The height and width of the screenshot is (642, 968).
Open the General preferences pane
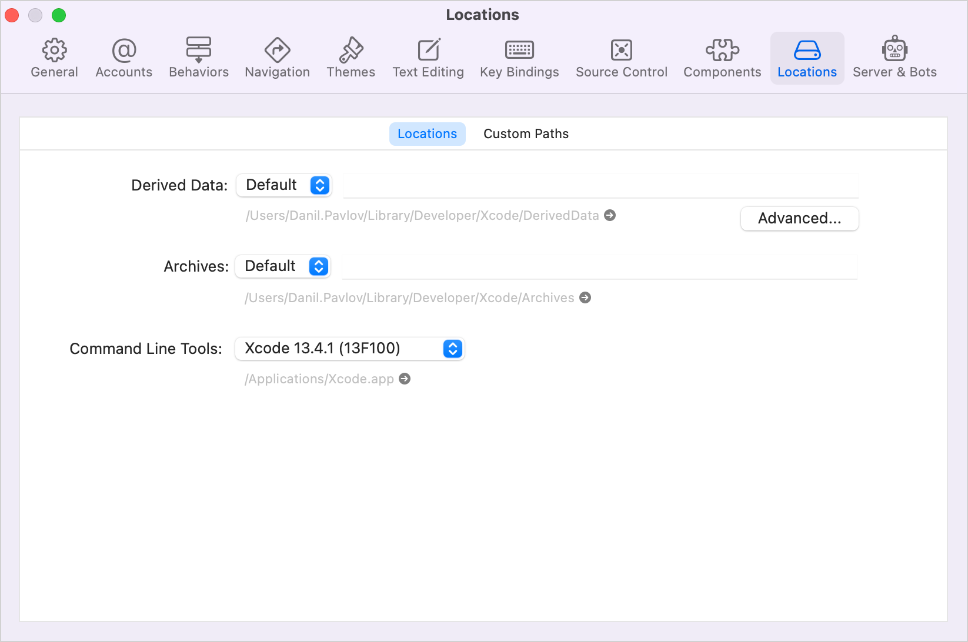tap(54, 58)
